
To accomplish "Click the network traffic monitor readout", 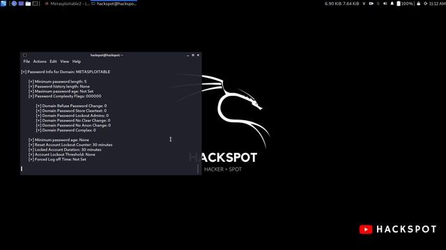I will (x=341, y=3).
